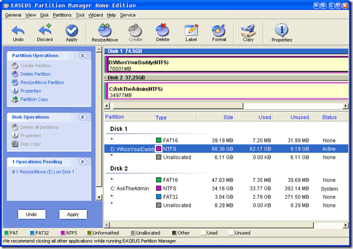Click the Disk 2 37.25GB header bar
Image resolution: width=353 pixels, height=249 pixels.
226,78
